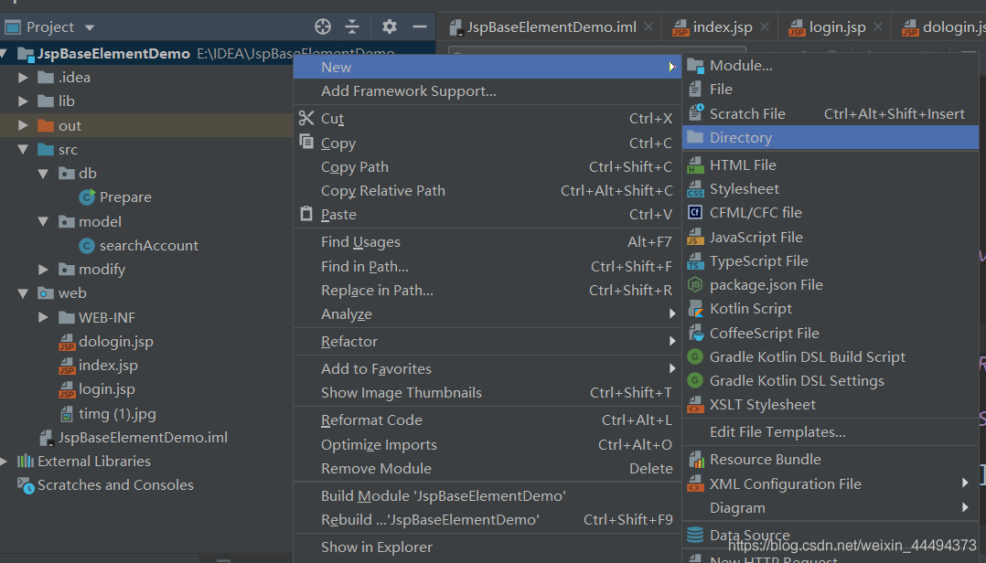The width and height of the screenshot is (986, 563).
Task: Click Find Usages menu entry
Action: click(488, 242)
